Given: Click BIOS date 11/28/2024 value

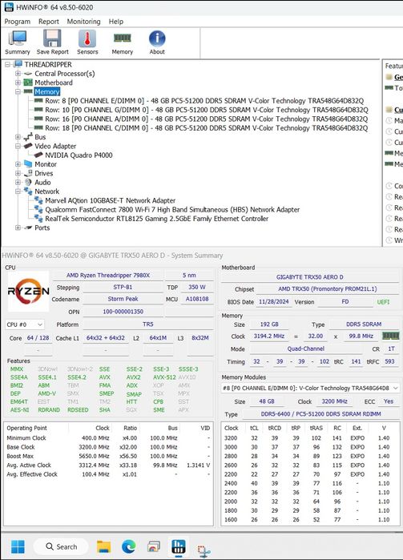Looking at the screenshot, I should point(274,302).
